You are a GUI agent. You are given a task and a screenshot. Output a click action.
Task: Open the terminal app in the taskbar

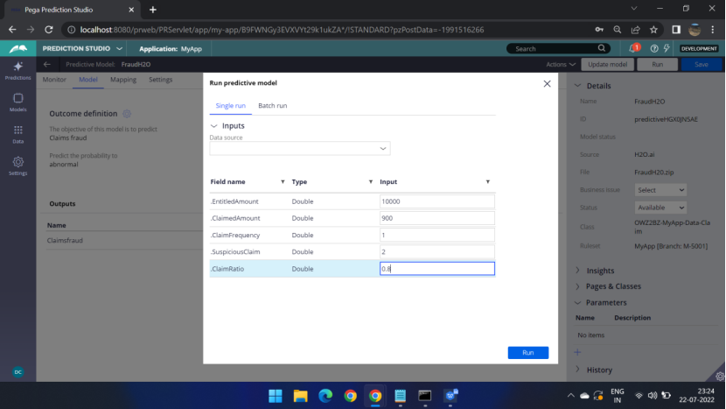pos(424,396)
